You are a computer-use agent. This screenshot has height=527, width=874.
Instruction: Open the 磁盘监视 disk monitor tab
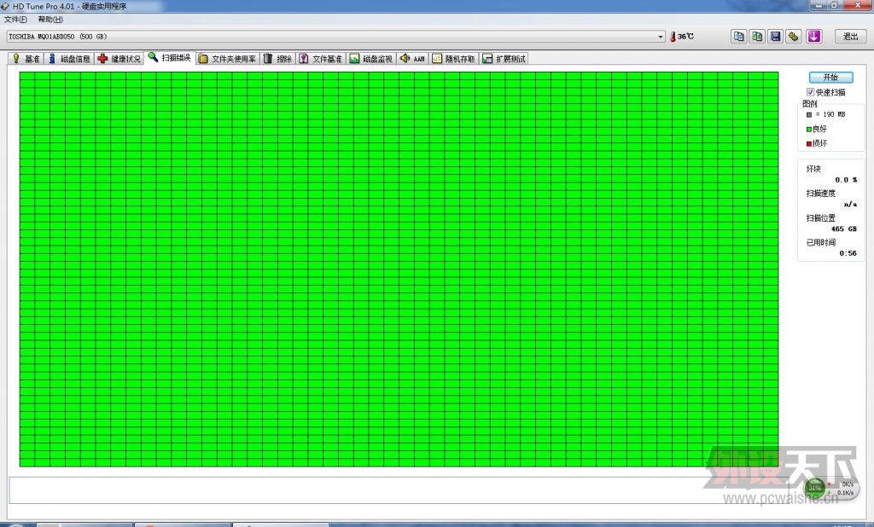click(x=370, y=59)
